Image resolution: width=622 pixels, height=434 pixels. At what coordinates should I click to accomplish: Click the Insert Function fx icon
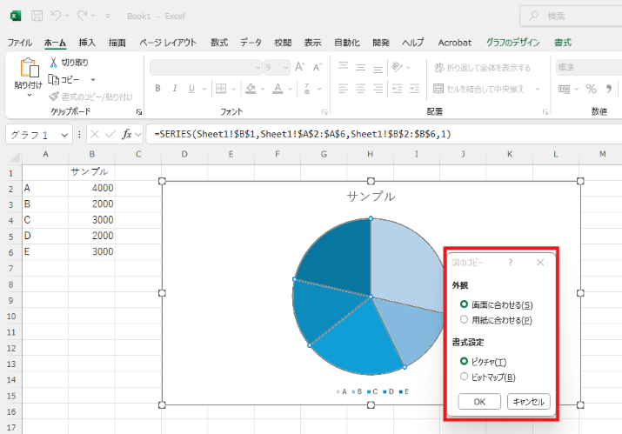point(126,135)
